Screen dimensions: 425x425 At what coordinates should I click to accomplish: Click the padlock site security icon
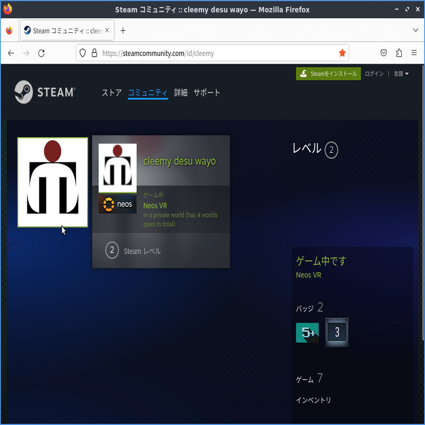(94, 53)
